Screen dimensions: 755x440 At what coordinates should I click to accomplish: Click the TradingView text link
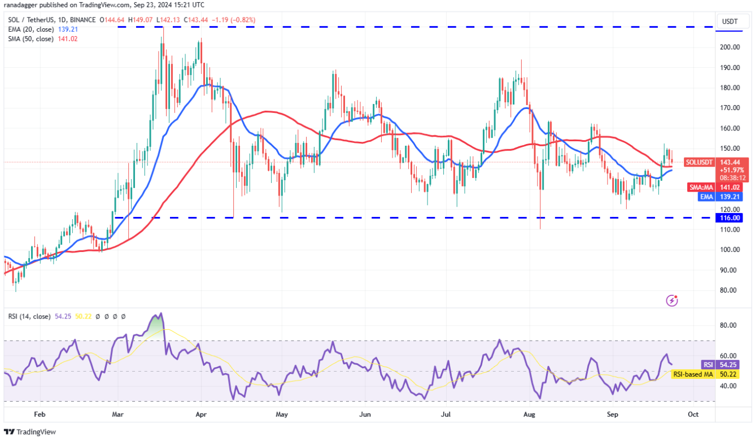click(x=37, y=432)
